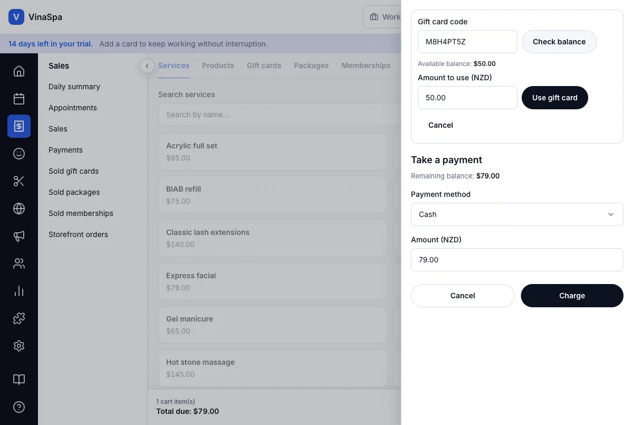Switch to the Packages tab
The width and height of the screenshot is (633, 425).
point(311,65)
